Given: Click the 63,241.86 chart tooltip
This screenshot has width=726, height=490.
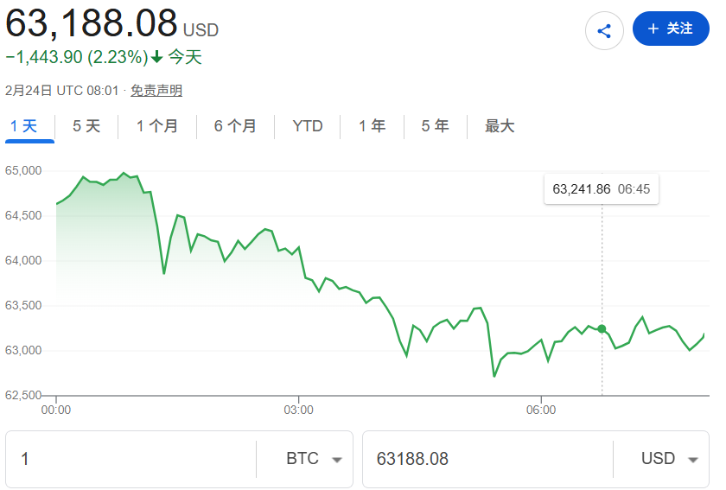Looking at the screenshot, I should tap(601, 189).
